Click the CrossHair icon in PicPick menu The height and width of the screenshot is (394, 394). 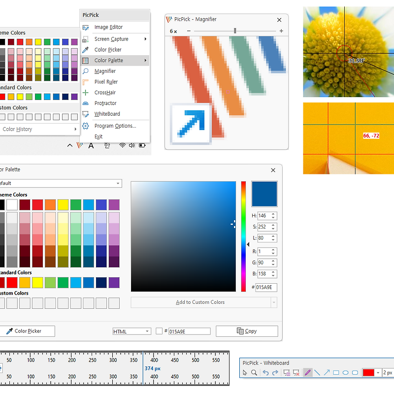pyautogui.click(x=85, y=93)
